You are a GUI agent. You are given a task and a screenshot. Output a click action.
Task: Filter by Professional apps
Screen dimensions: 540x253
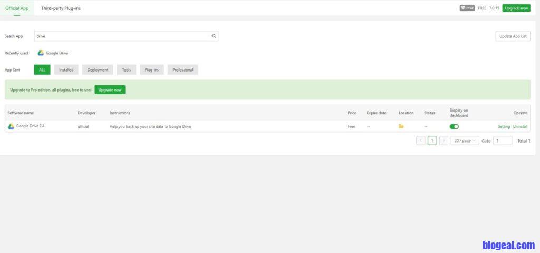click(x=182, y=69)
